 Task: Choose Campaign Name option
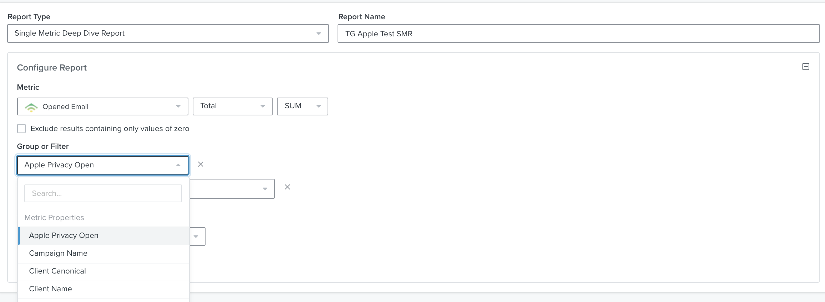(58, 253)
